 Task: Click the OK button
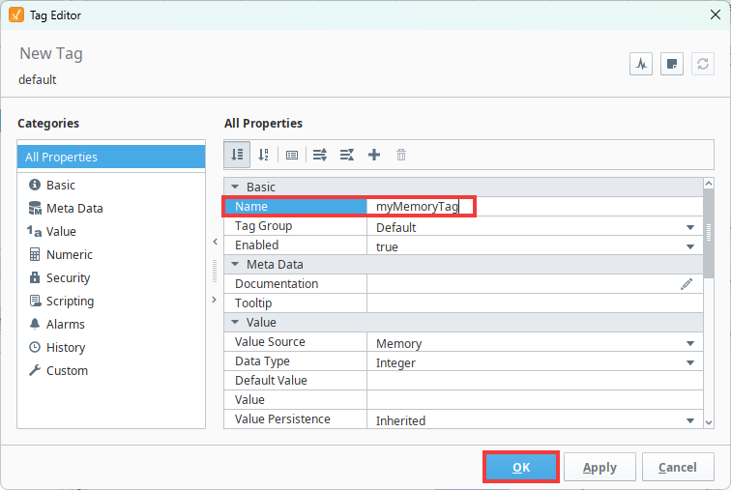coord(521,467)
